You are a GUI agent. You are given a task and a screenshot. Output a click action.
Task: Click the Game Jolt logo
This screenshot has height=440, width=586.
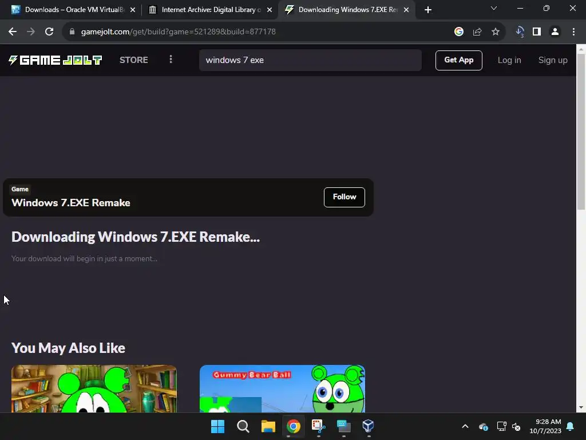click(x=56, y=60)
